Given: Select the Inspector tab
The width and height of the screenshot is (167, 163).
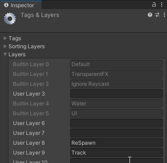Looking at the screenshot, I should tap(21, 5).
